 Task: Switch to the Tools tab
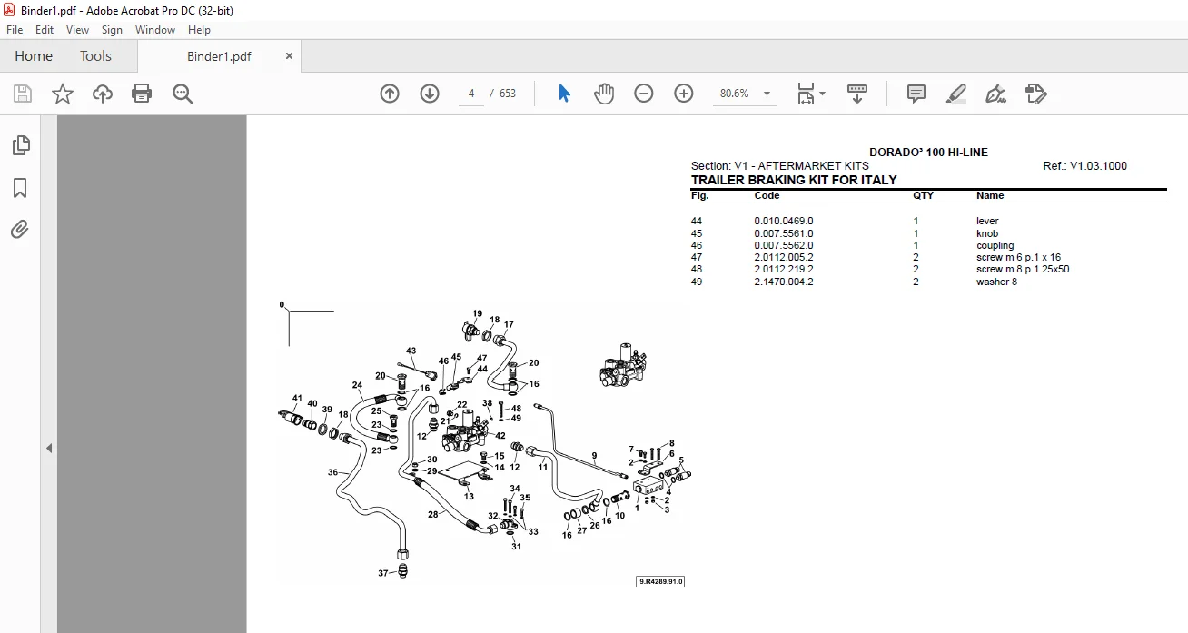tap(95, 55)
